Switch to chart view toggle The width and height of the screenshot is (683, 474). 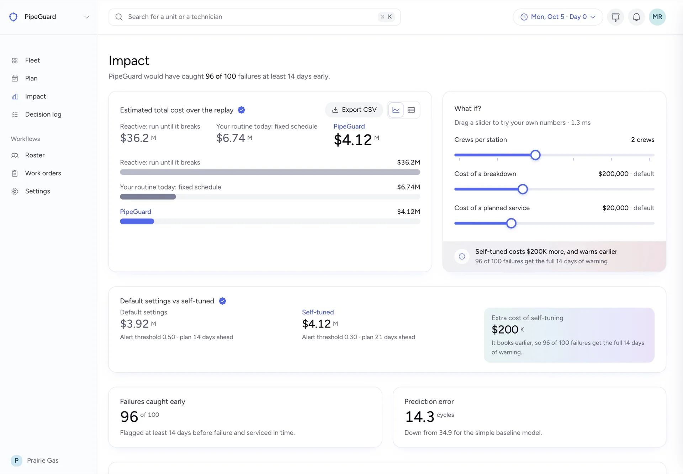(396, 110)
